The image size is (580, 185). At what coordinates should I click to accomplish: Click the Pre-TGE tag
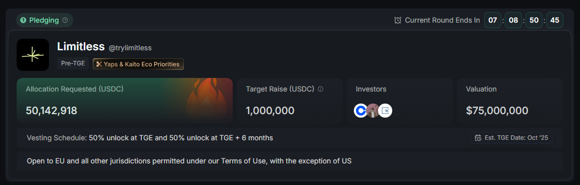(x=73, y=64)
